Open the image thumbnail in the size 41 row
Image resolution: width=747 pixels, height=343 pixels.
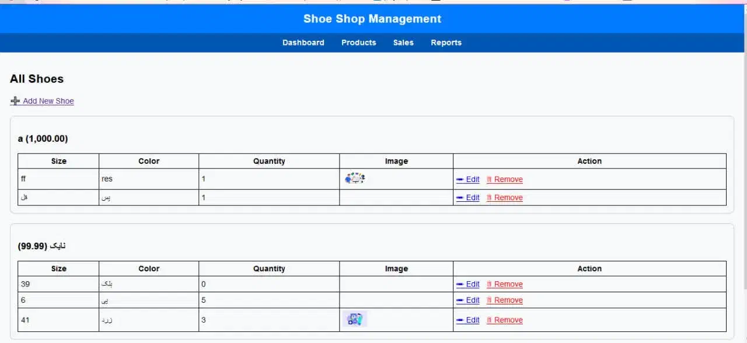[355, 319]
